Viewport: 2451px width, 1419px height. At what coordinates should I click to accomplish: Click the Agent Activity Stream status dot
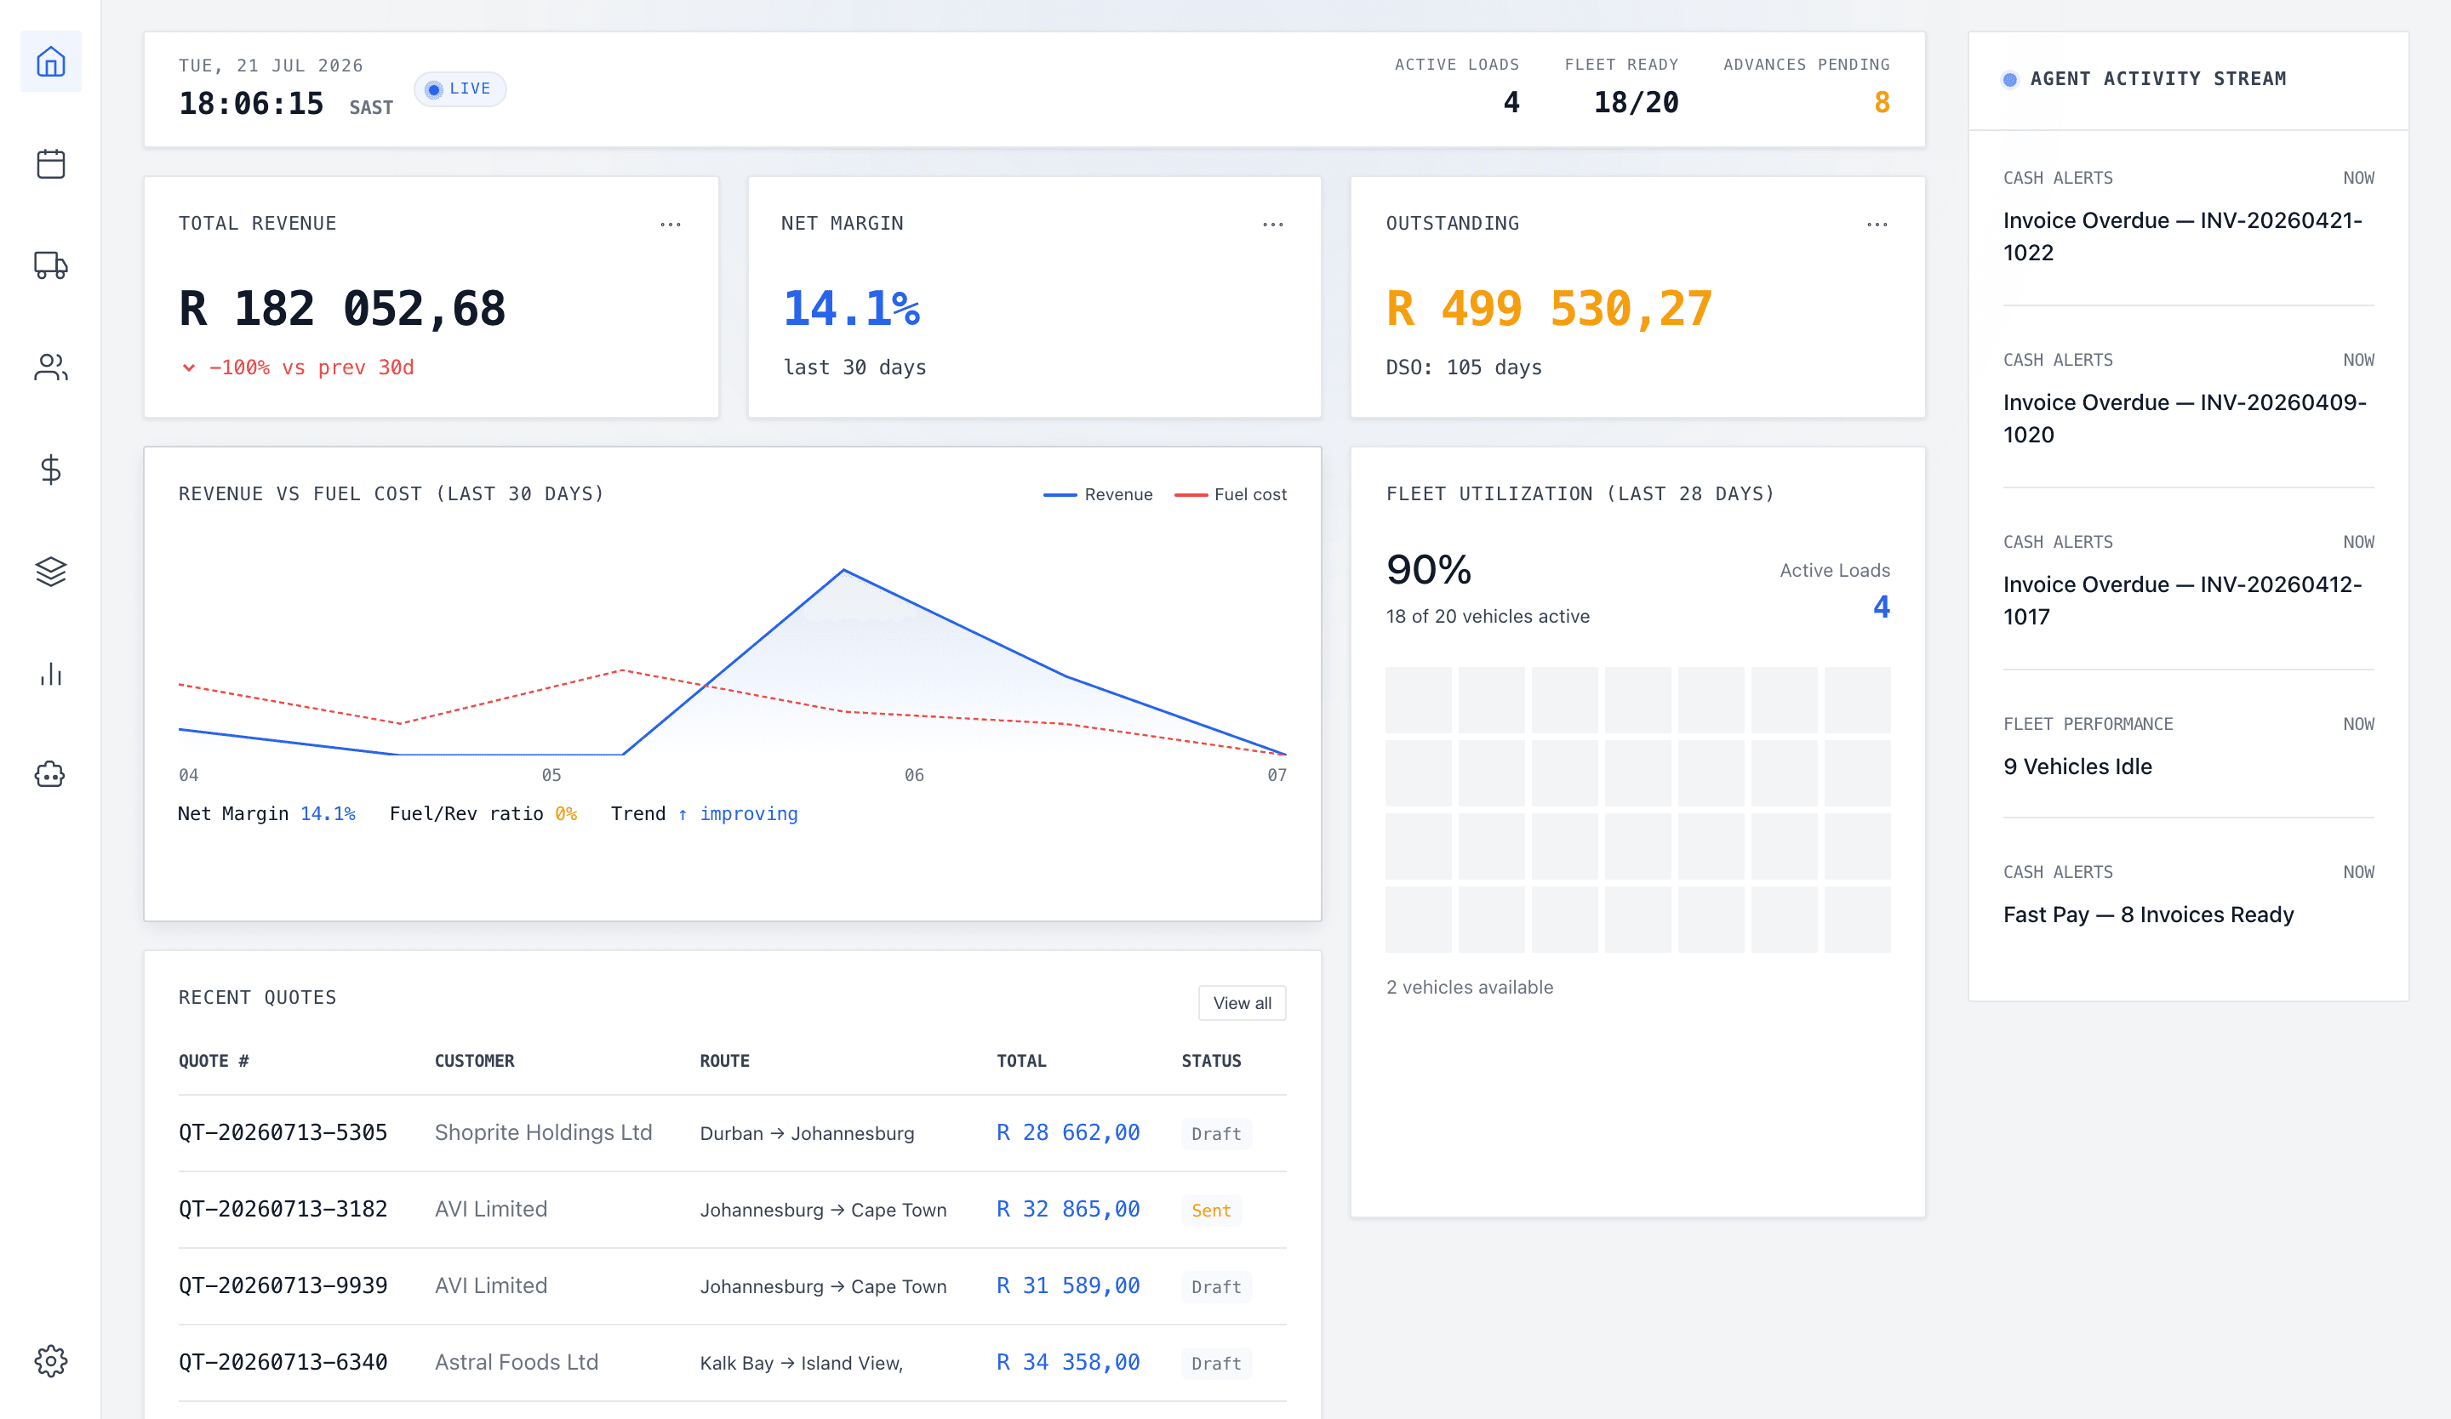tap(2010, 80)
